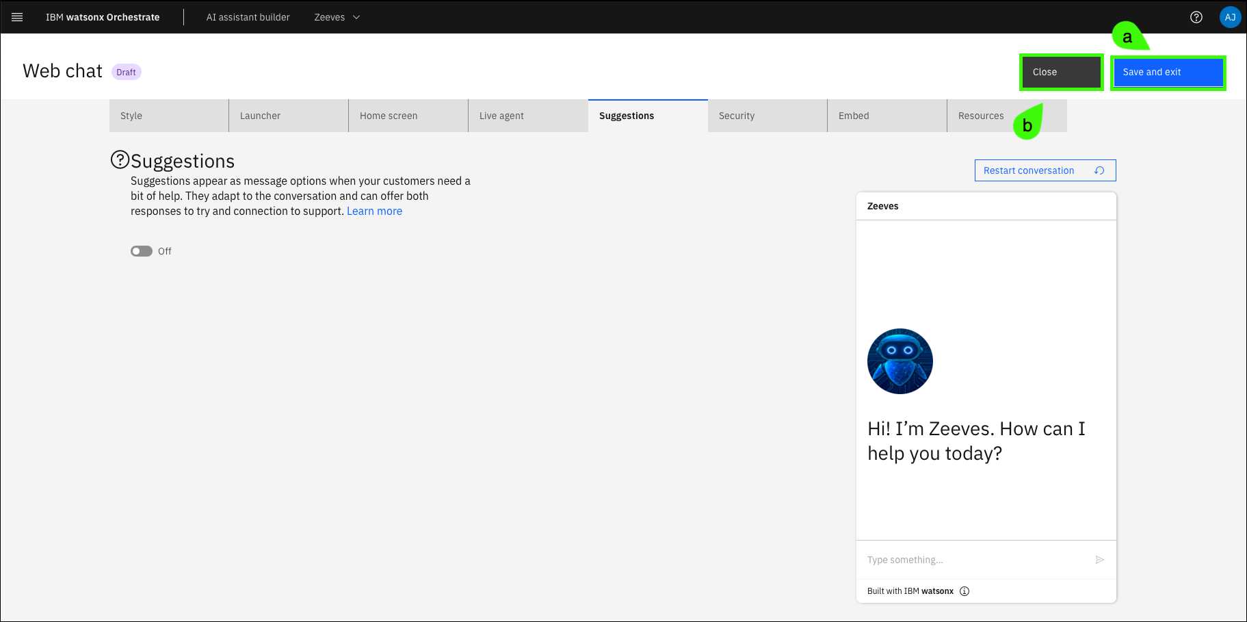
Task: Click the info icon beside Built with IBM watsonx
Action: click(x=964, y=591)
